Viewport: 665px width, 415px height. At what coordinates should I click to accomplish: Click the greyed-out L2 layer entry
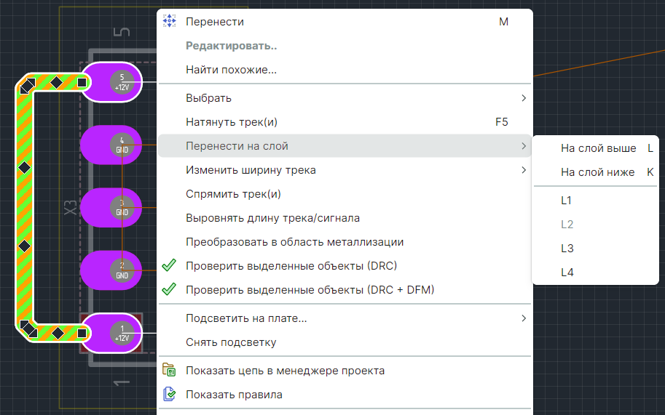click(x=595, y=225)
